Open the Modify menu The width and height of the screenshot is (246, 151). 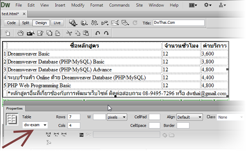coord(78,5)
